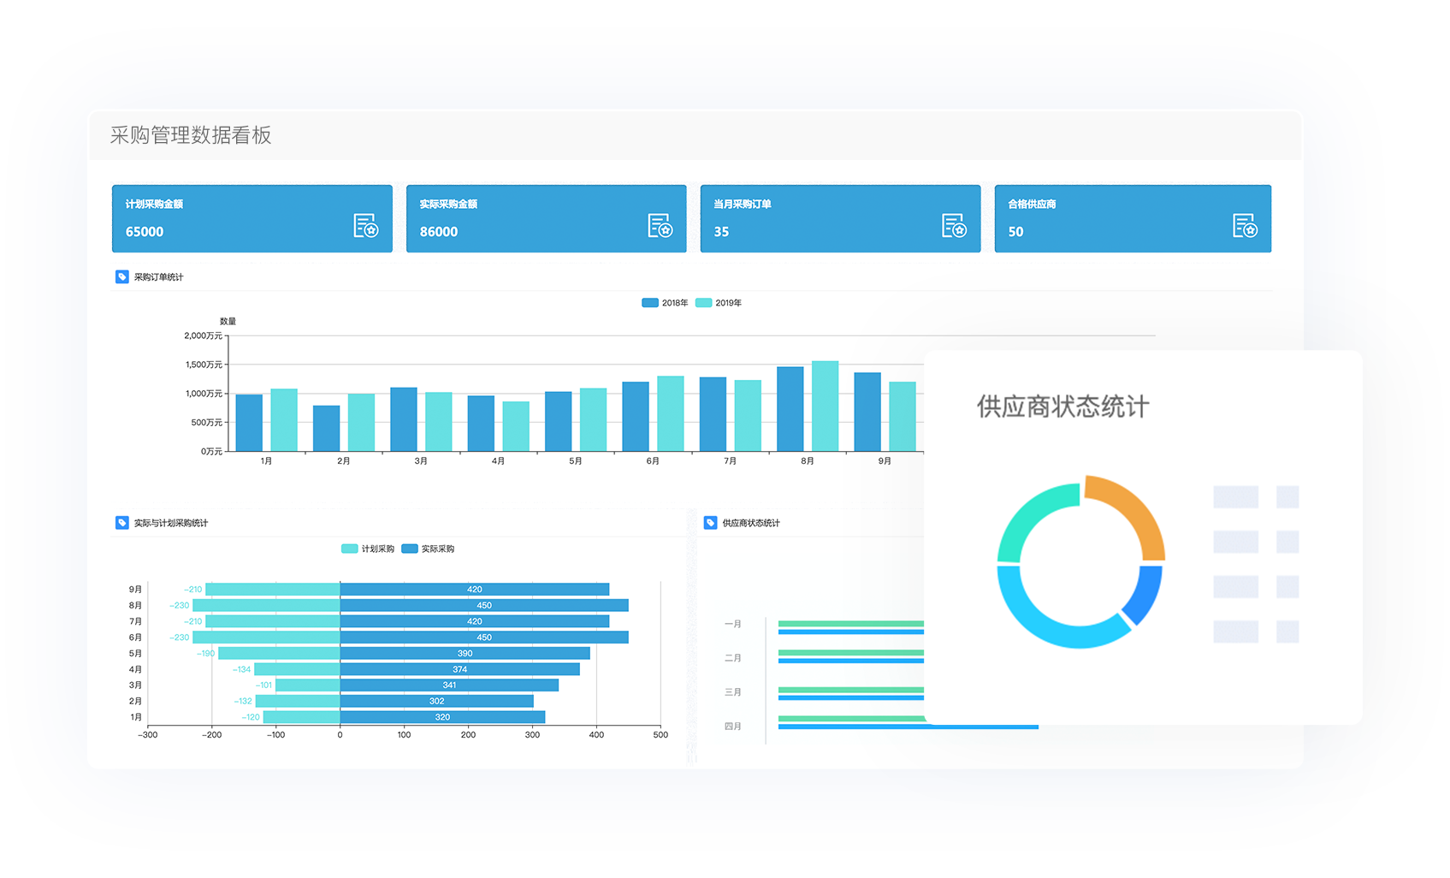1450x878 pixels.
Task: Click the tag icon beside 实际与计划采购统计
Action: coord(122,523)
